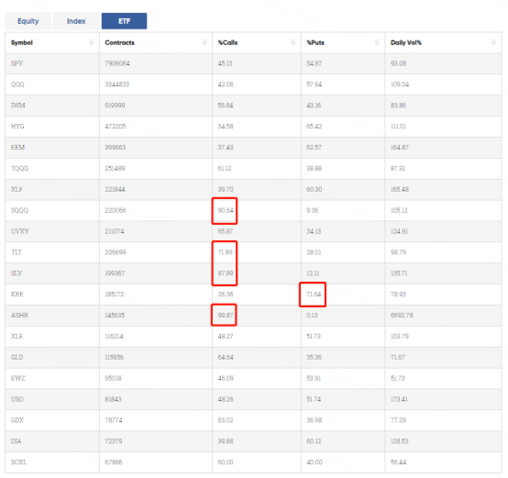Click USO Daily Vol% value 173.41
This screenshot has width=508, height=478.
point(399,399)
